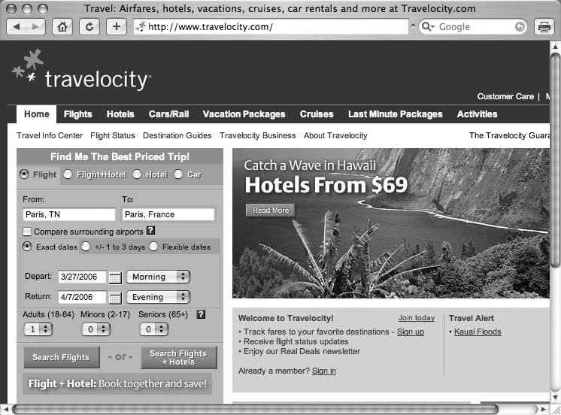Screen dimensions: 561x415
Task: Click the Search Flights + Hotels button
Action: click(x=178, y=357)
